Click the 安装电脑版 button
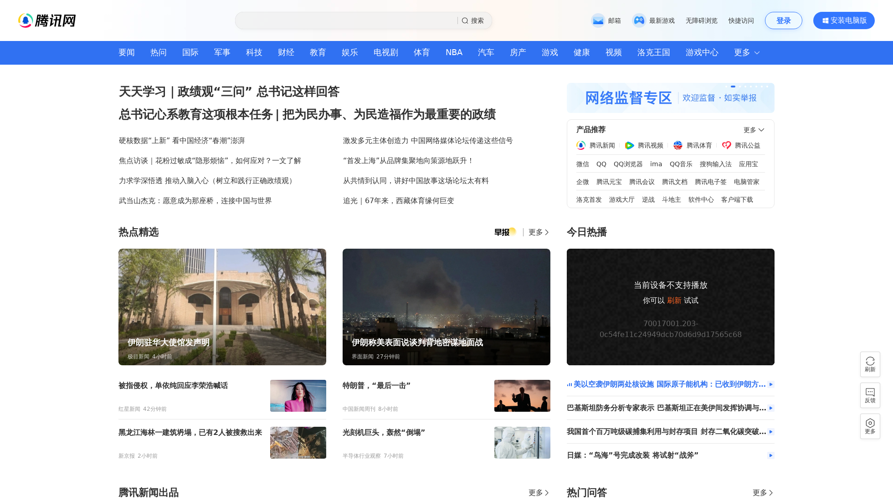Image resolution: width=893 pixels, height=501 pixels. tap(844, 20)
